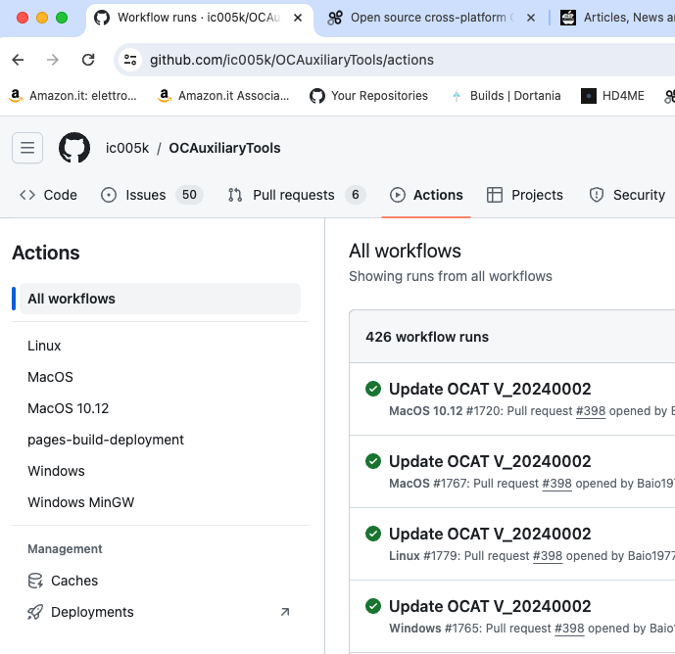Open Linux #1779 run title

pos(490,534)
